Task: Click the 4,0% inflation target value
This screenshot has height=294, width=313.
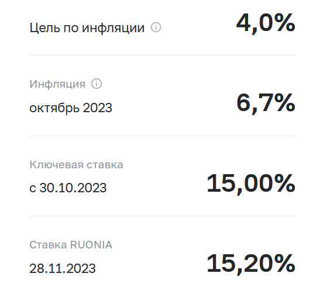Action: [266, 23]
